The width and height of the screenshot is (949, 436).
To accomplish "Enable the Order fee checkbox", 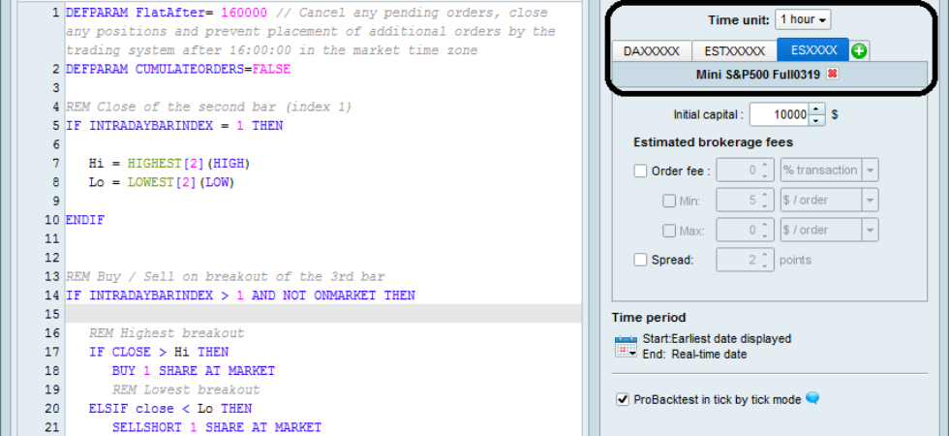I will (x=640, y=171).
